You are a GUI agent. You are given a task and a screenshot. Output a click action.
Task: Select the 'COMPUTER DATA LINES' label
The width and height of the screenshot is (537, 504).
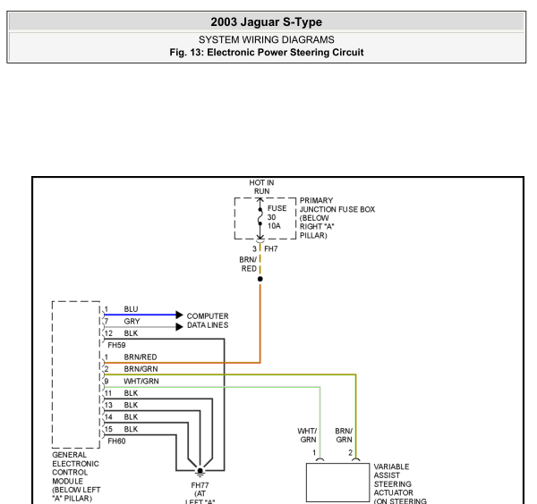click(x=208, y=321)
